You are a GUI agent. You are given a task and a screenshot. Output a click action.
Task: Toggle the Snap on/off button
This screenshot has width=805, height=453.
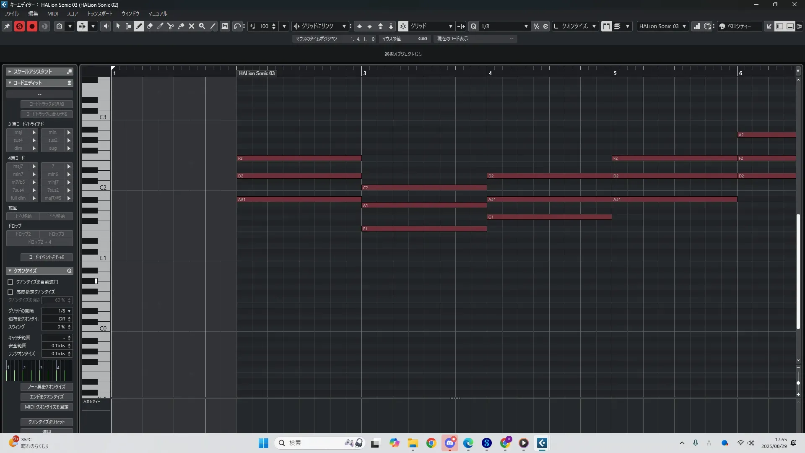(x=403, y=26)
